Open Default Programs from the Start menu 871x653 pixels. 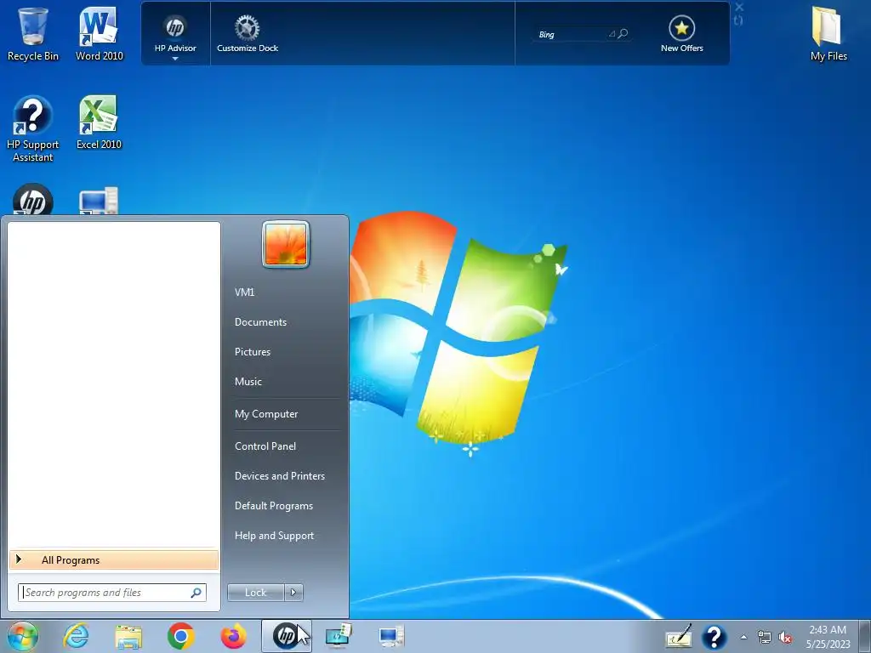tap(273, 507)
